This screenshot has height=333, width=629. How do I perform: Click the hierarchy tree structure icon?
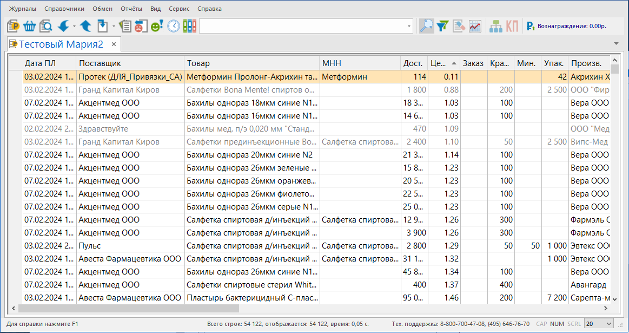tap(496, 27)
